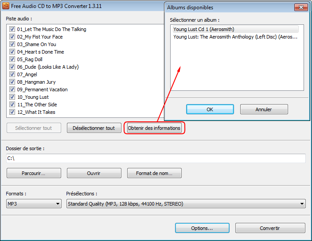Toggle checkbox for 03_Shame On You
The width and height of the screenshot is (312, 241).
(x=12, y=44)
